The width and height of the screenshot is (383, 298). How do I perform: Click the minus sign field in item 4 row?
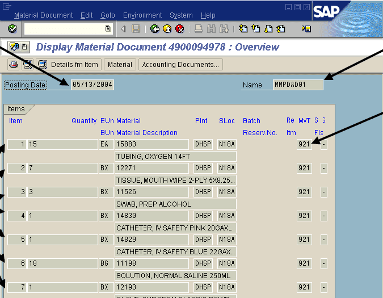323,216
